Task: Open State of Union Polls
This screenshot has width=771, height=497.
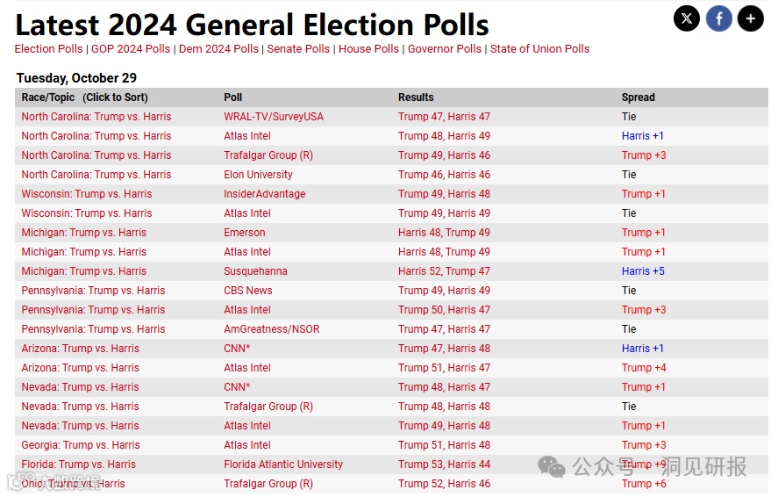Action: [539, 49]
